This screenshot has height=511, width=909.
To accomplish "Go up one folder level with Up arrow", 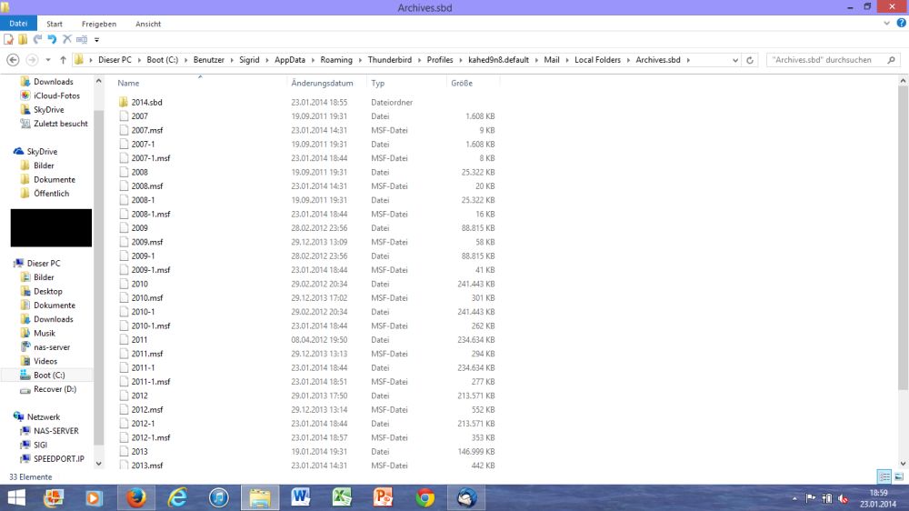I will pos(63,60).
